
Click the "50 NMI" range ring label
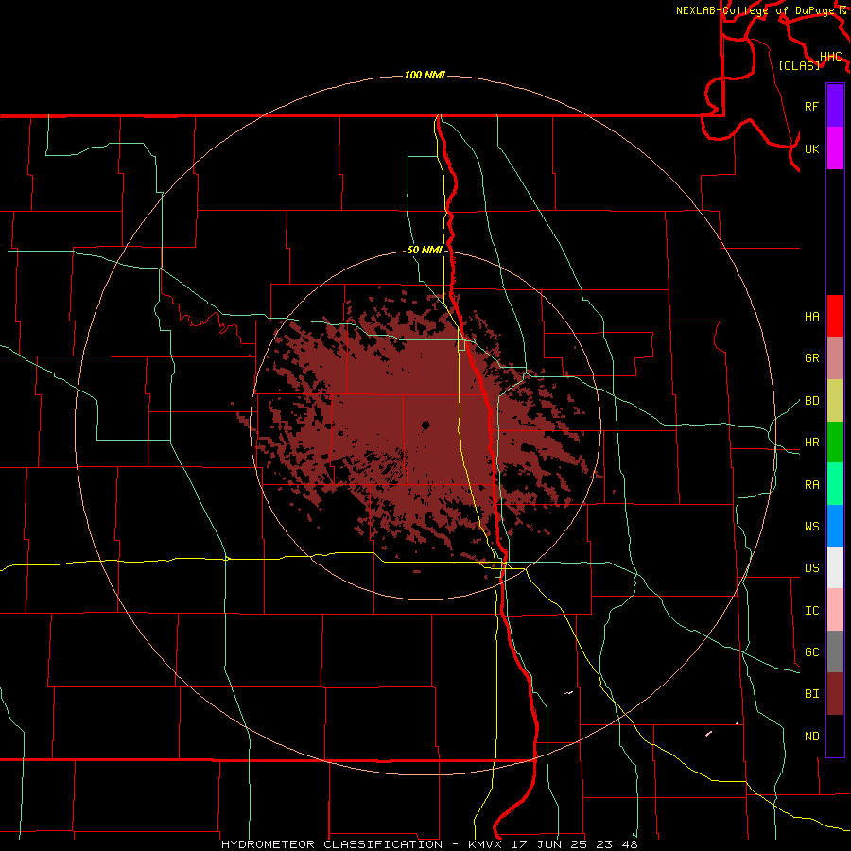tap(425, 251)
